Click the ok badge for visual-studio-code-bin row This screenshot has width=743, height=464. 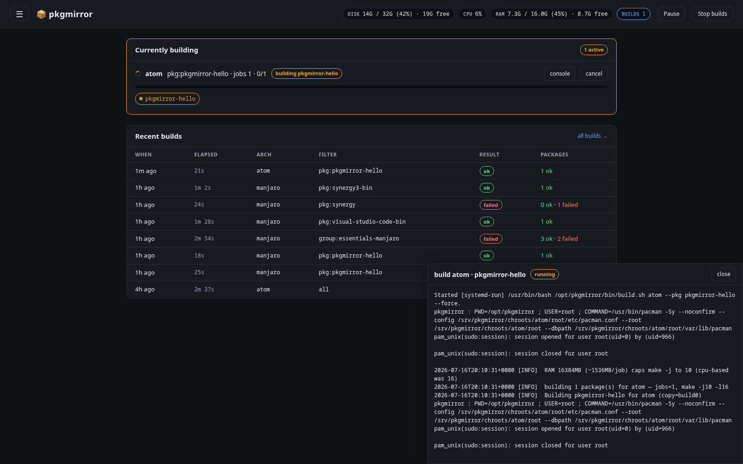click(487, 222)
